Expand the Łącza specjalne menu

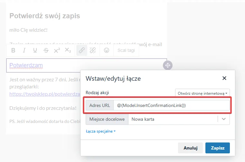tap(101, 131)
